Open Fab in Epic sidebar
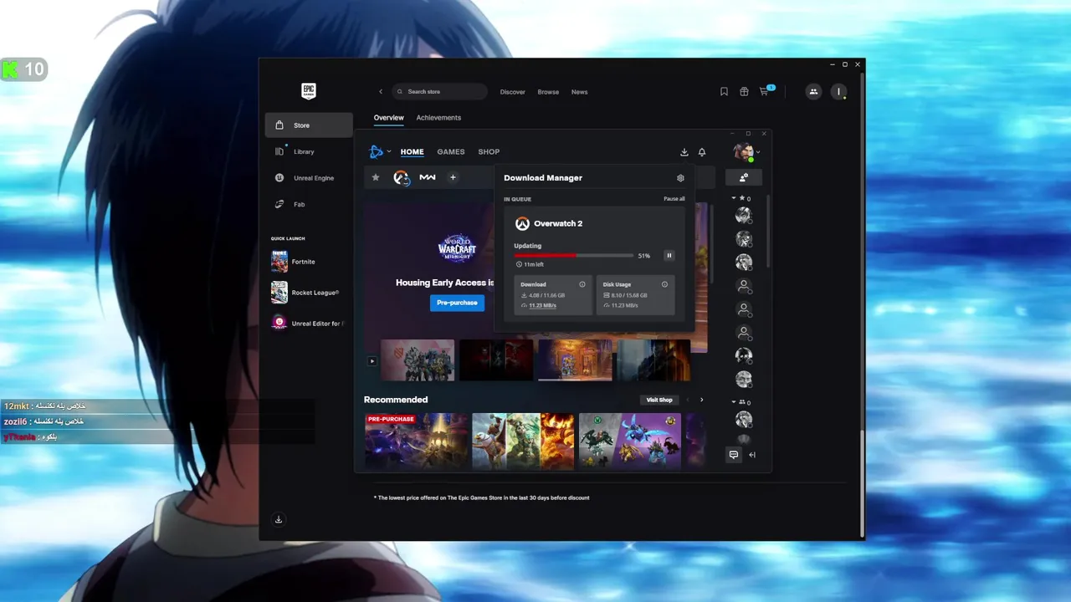The height and width of the screenshot is (602, 1071). click(309, 204)
